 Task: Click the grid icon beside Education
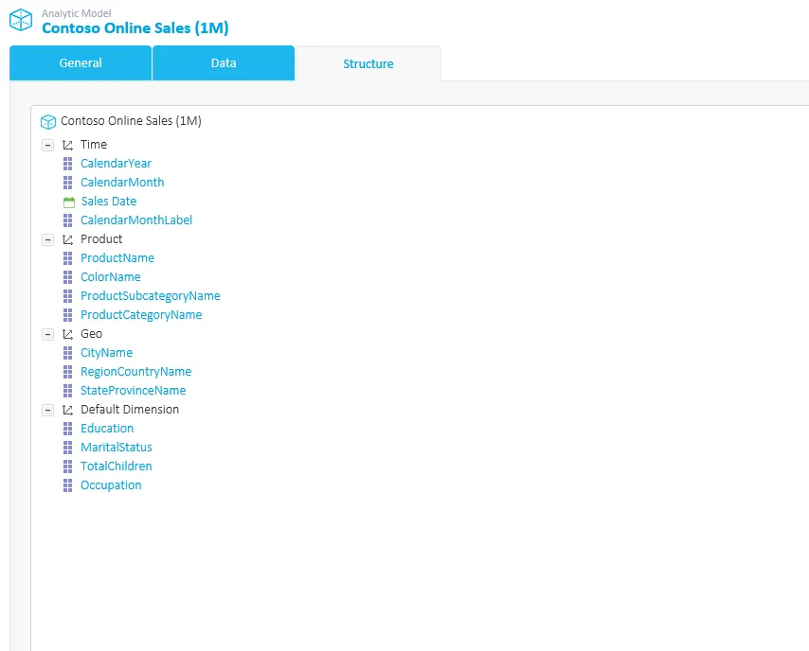[x=67, y=429]
